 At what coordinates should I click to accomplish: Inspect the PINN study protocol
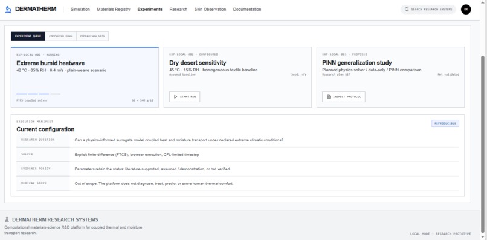344,97
